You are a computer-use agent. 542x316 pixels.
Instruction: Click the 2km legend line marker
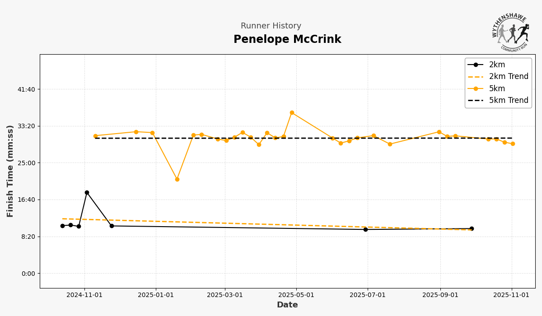point(476,65)
